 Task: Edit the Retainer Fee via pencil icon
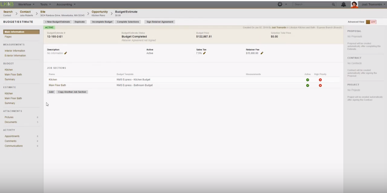tap(262, 53)
